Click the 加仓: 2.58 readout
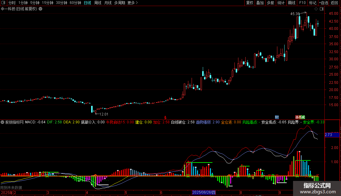 [x=161, y=122]
